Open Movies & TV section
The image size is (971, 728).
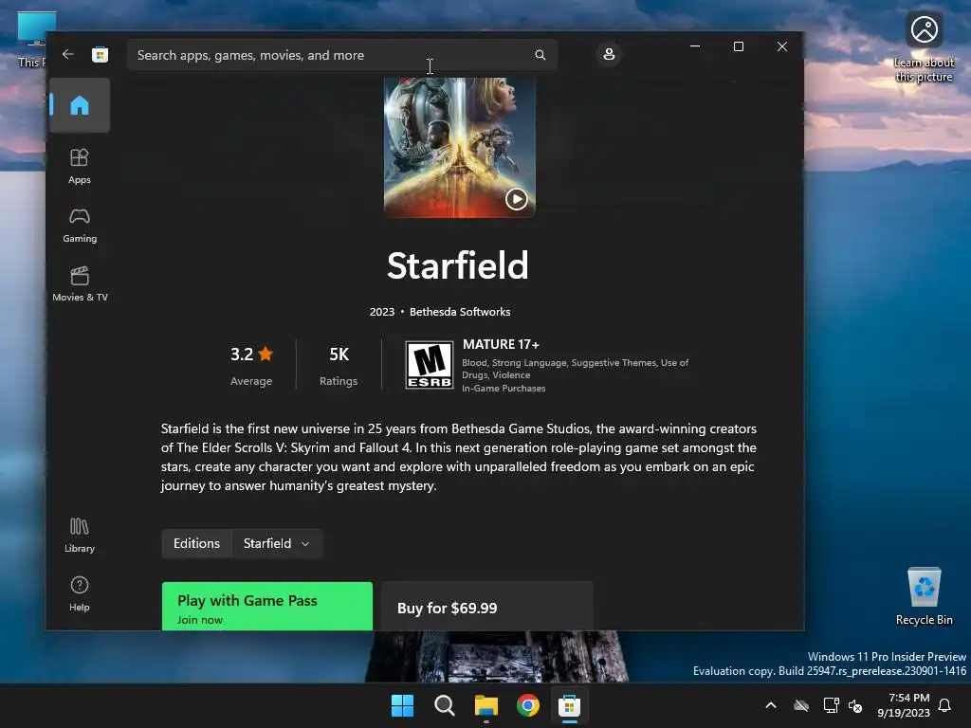(80, 283)
